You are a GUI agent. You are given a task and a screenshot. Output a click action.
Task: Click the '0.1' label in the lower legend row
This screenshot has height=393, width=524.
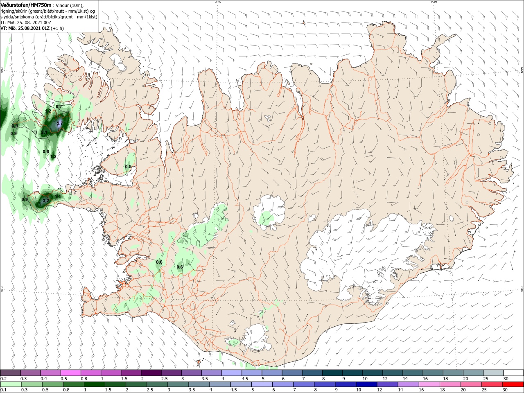3,390
